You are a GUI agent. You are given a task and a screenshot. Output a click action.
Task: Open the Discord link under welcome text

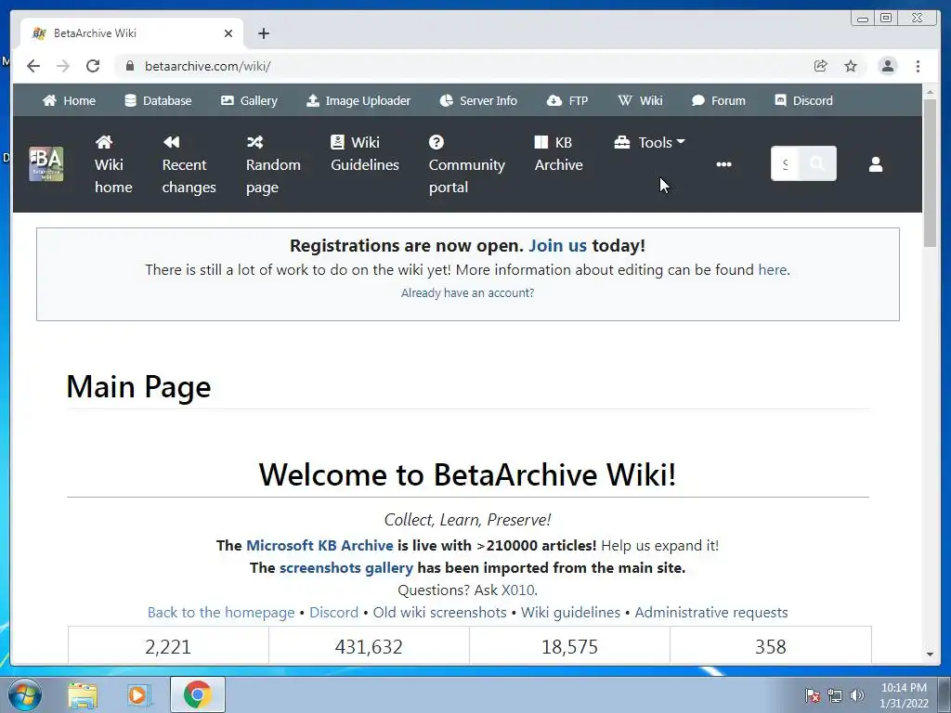pyautogui.click(x=333, y=613)
